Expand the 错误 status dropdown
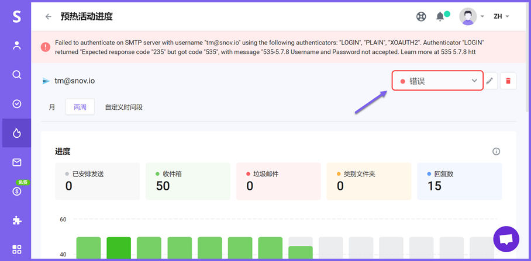This screenshot has height=261, width=531. [437, 81]
